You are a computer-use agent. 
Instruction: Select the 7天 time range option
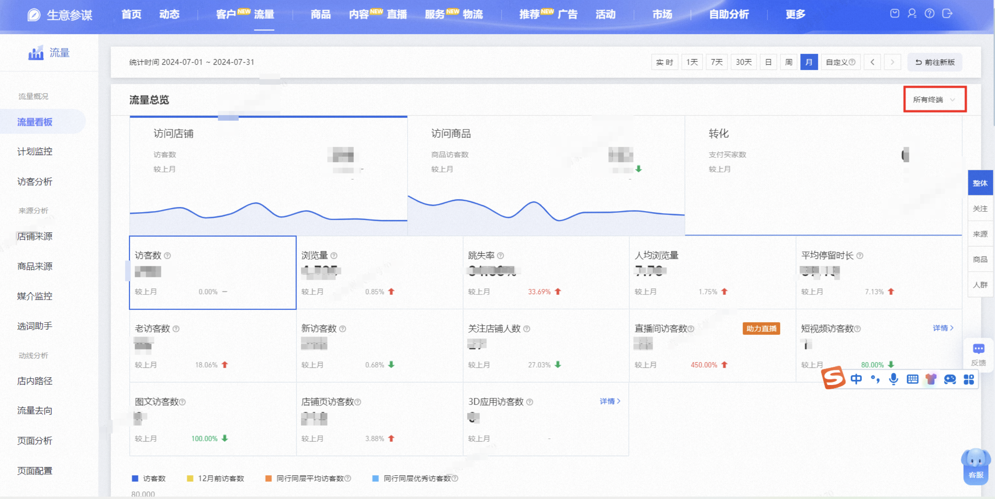[x=717, y=62]
